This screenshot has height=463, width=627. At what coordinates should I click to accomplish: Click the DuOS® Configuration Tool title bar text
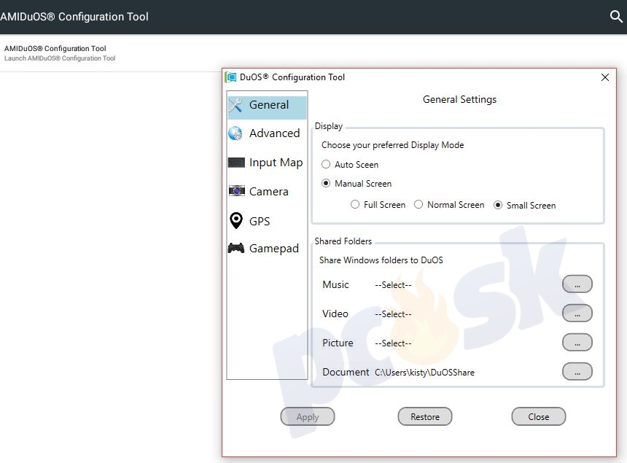(292, 77)
